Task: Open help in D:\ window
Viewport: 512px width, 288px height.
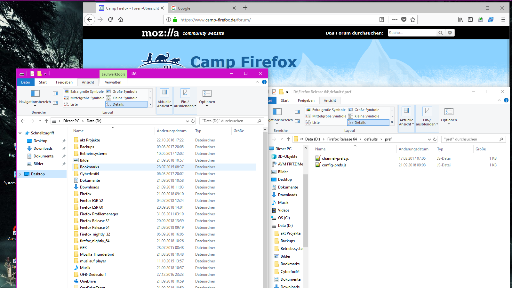Action: pyautogui.click(x=264, y=82)
